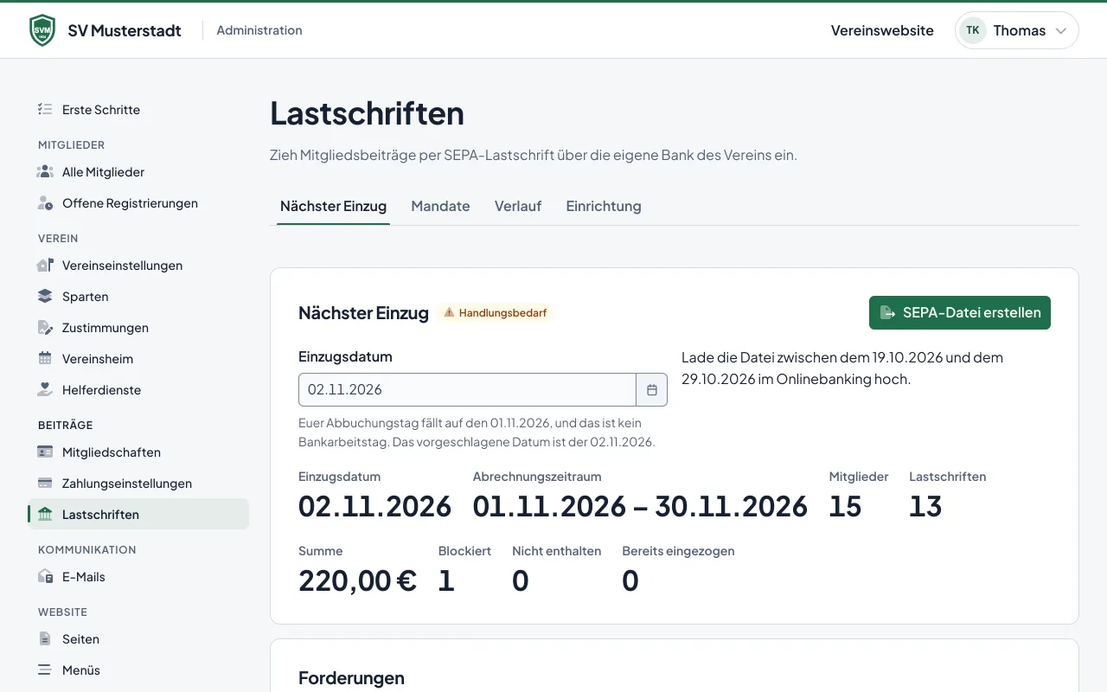The height and width of the screenshot is (692, 1107).
Task: Click the Forderungen section heading
Action: pyautogui.click(x=351, y=678)
